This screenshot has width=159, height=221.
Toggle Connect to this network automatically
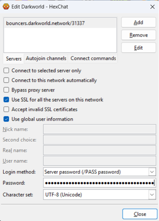[6, 80]
